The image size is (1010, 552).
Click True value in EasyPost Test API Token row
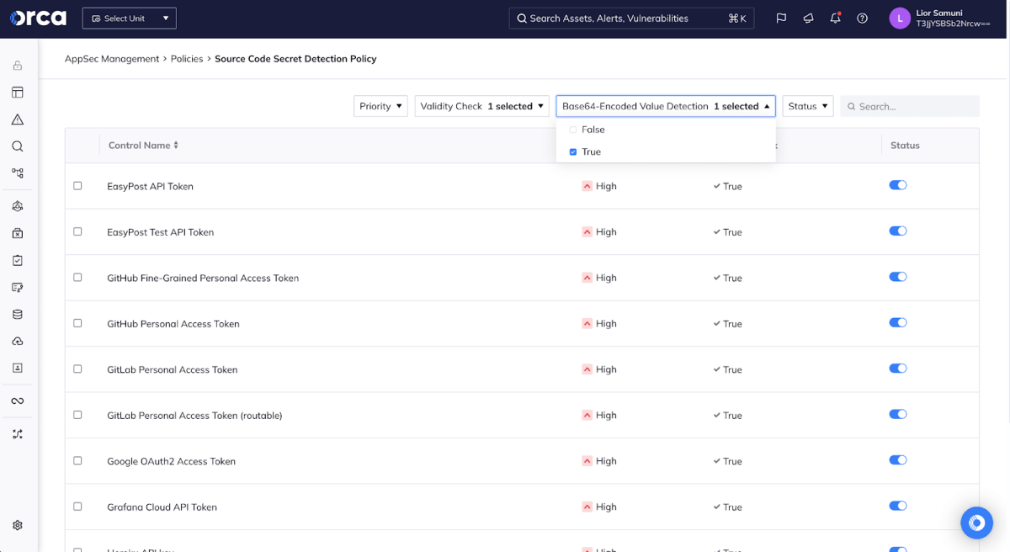coord(728,232)
